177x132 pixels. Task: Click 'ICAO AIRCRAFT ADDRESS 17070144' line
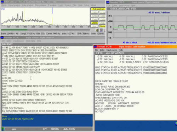click(x=120, y=92)
